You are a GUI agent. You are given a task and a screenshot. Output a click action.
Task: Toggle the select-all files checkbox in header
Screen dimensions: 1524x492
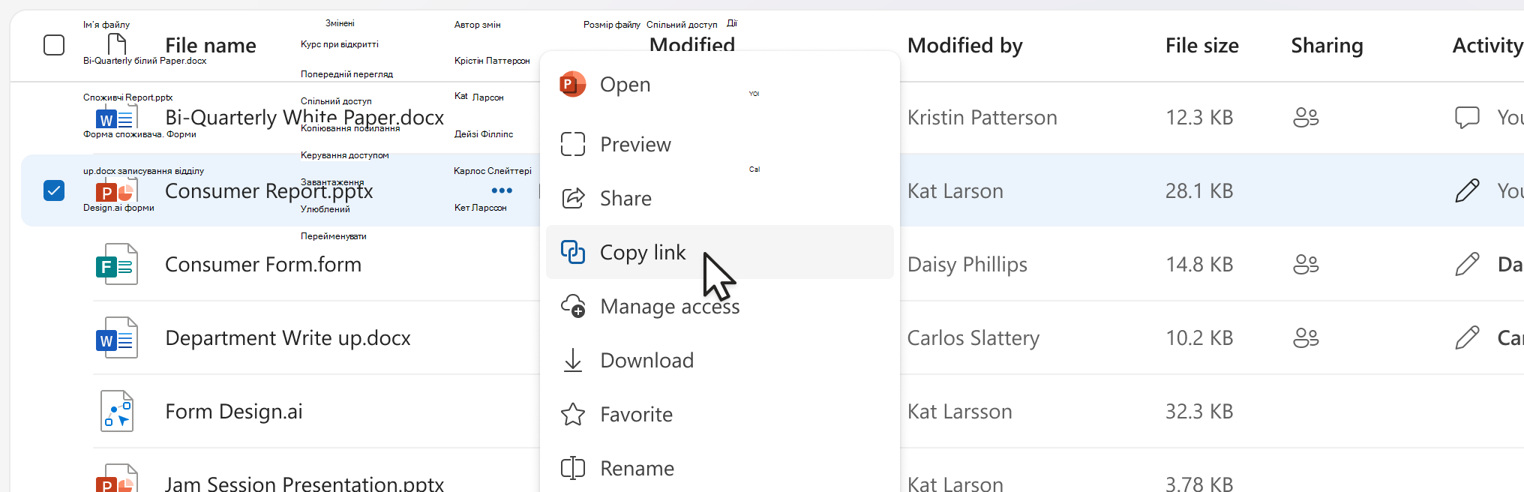(x=54, y=45)
